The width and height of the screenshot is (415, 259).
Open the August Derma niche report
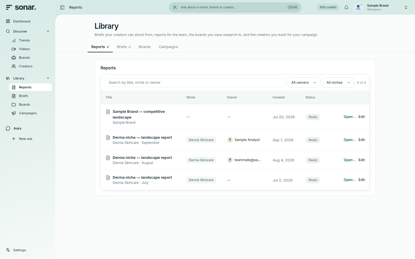click(x=350, y=160)
